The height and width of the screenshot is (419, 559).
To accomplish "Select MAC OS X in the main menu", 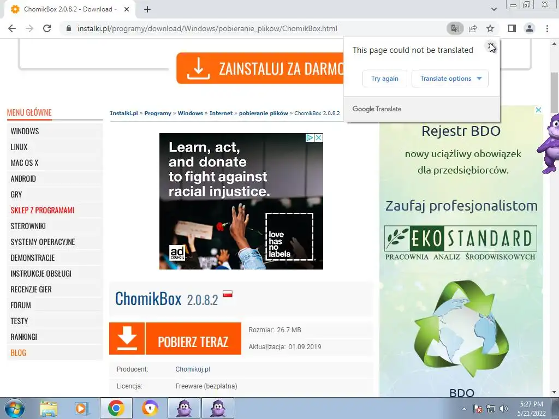I will pos(55,163).
